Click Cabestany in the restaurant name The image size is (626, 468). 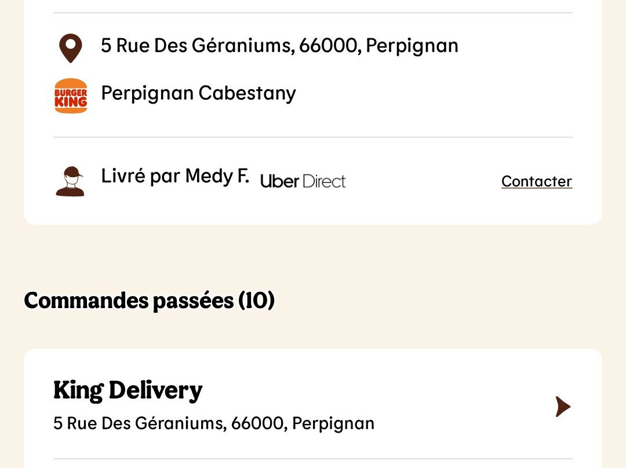pos(247,94)
